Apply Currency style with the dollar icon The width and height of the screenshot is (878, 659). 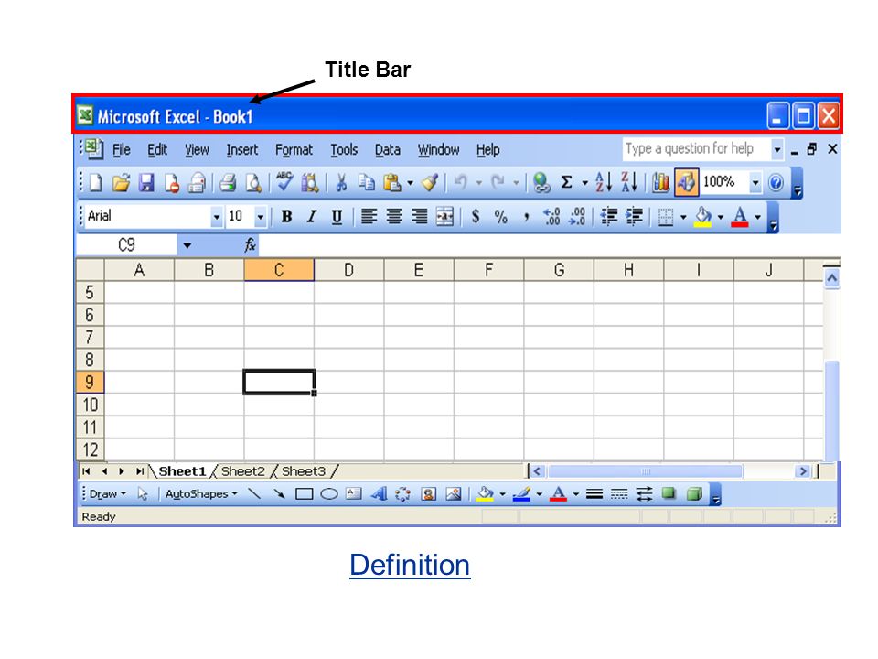476,216
